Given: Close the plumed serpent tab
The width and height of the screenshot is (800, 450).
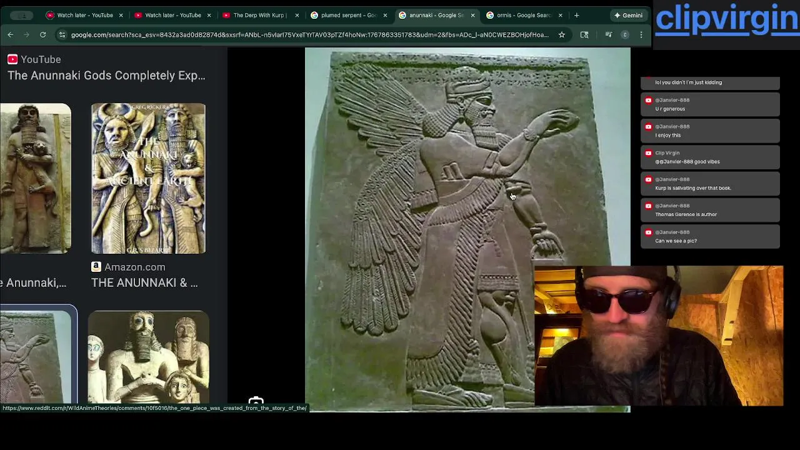Looking at the screenshot, I should (x=385, y=15).
